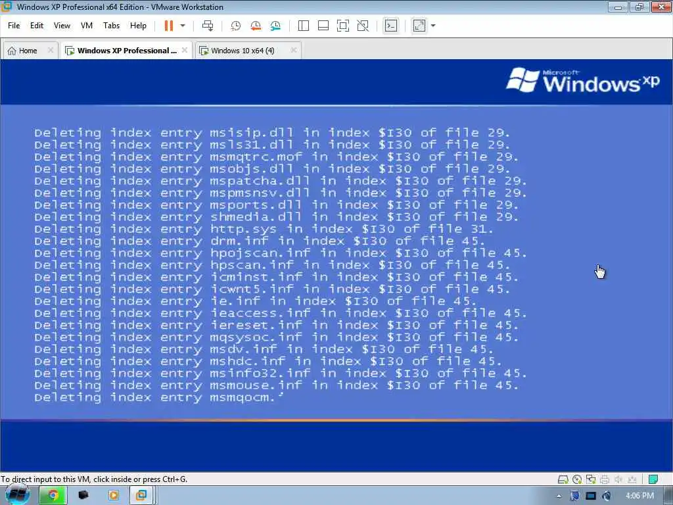Screen dimensions: 673x505
Task: Open the Help menu
Action: tap(138, 26)
